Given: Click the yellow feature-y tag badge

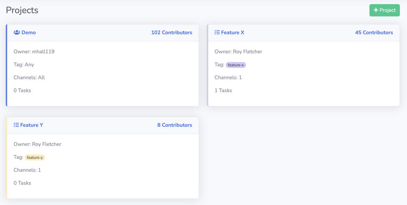Looking at the screenshot, I should (35, 158).
